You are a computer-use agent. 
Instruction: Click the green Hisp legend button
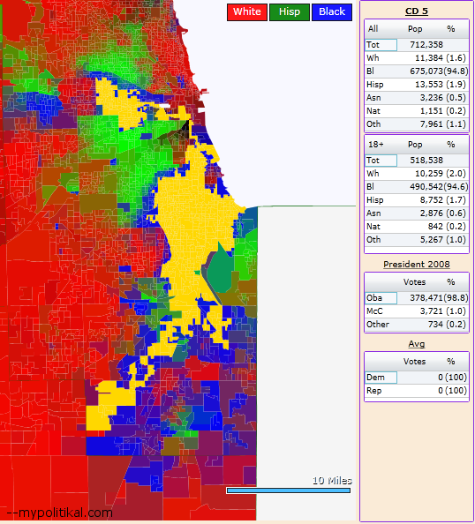[290, 12]
